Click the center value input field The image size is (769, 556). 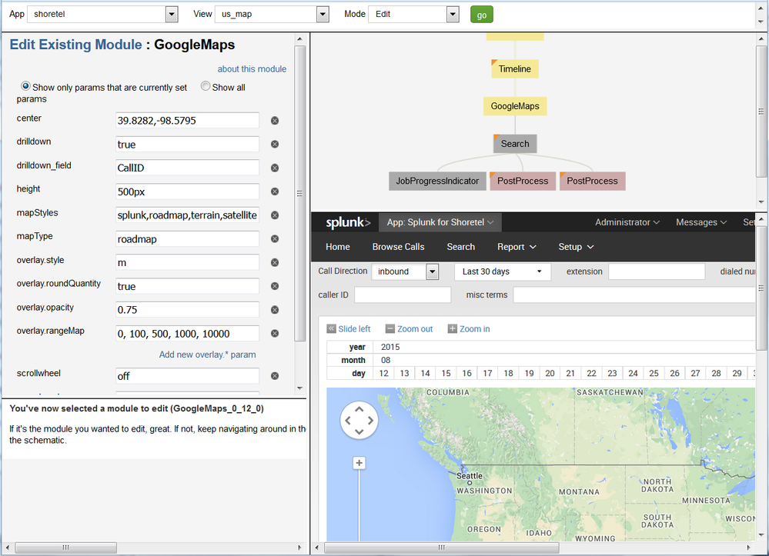pyautogui.click(x=187, y=121)
